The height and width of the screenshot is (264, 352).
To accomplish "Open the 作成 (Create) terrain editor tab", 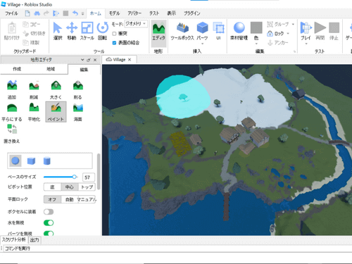I will 17,69.
